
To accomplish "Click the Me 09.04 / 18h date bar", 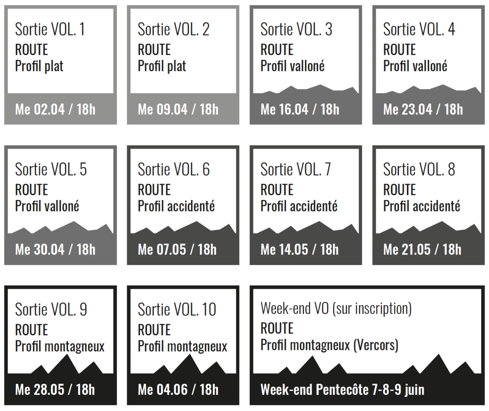I will click(183, 109).
